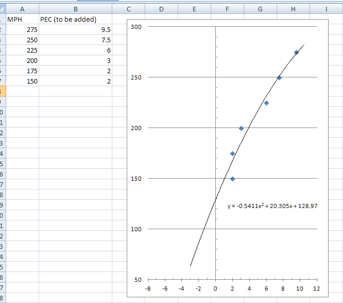Screen dimensions: 343x303
Task: Select the cell with value 250
Action: click(x=22, y=40)
